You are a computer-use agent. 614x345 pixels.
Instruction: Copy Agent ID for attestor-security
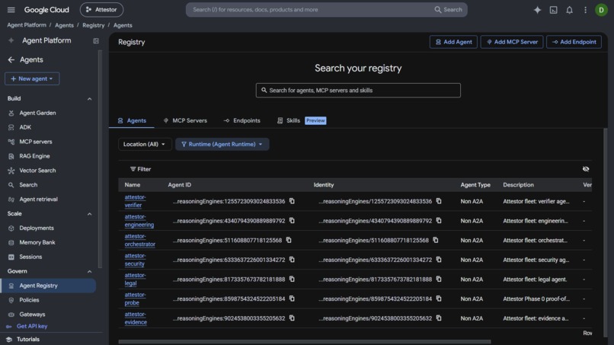pos(292,260)
